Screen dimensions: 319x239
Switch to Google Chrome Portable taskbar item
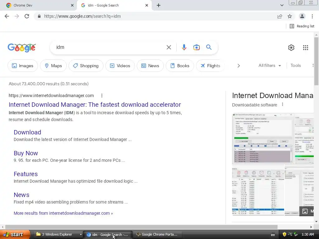coord(157,234)
